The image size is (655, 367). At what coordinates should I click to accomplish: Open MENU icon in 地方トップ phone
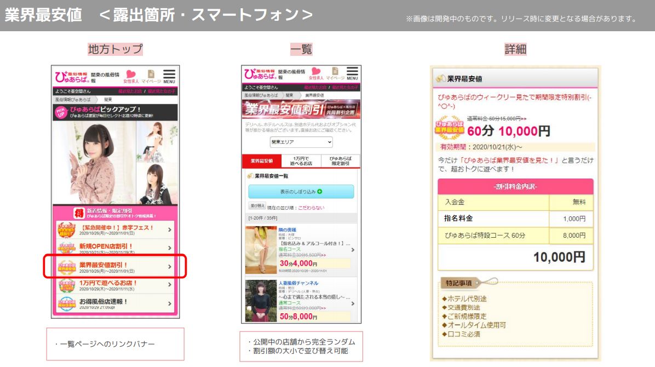tap(169, 76)
